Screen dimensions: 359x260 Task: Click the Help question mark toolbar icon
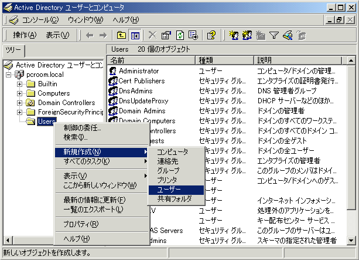click(211, 35)
